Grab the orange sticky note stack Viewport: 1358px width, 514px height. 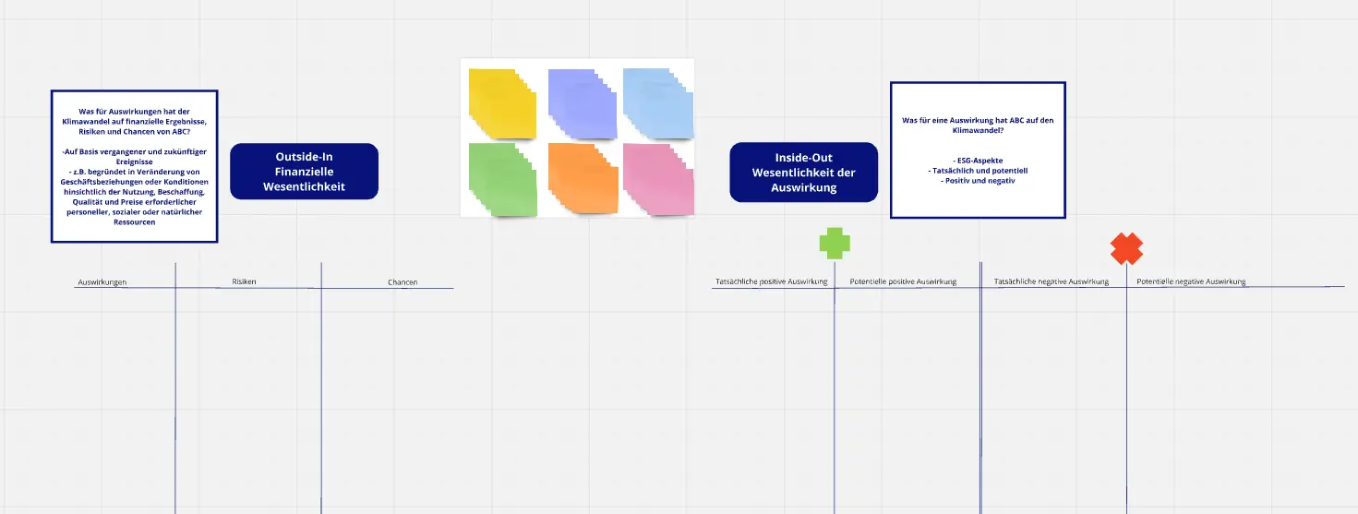click(x=582, y=177)
